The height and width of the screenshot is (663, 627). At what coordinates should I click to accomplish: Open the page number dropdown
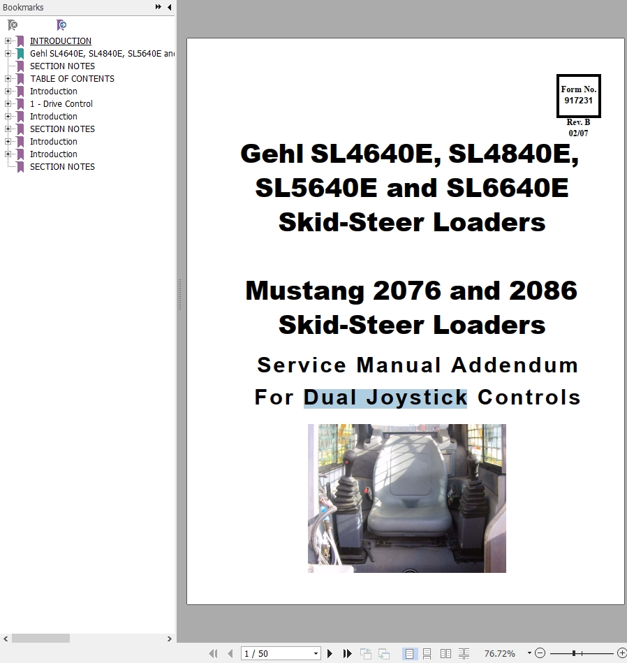point(316,653)
